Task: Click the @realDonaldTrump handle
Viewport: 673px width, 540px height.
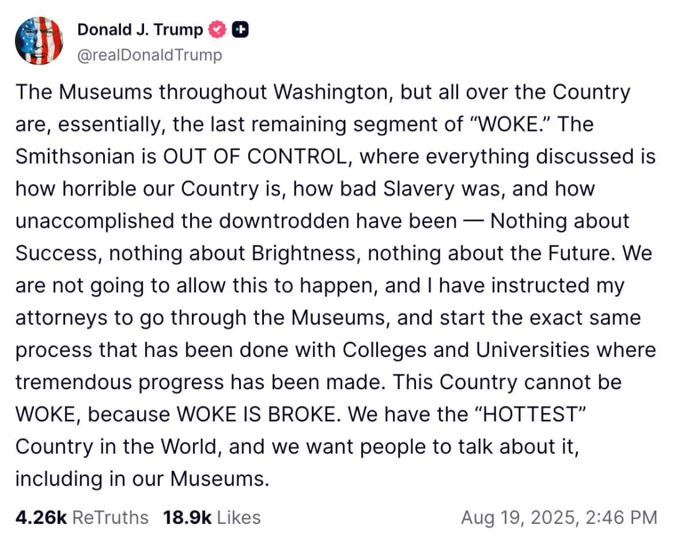Action: pyautogui.click(x=149, y=55)
